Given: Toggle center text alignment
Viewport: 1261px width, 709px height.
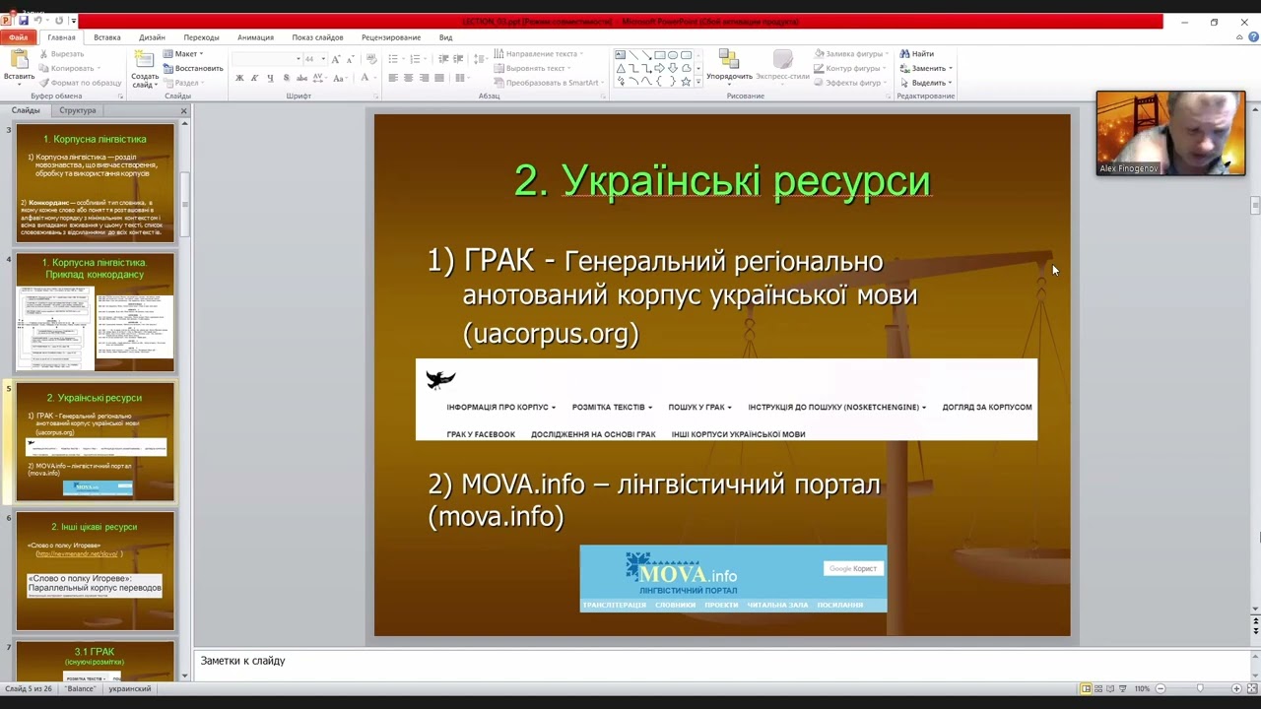Looking at the screenshot, I should 408,78.
